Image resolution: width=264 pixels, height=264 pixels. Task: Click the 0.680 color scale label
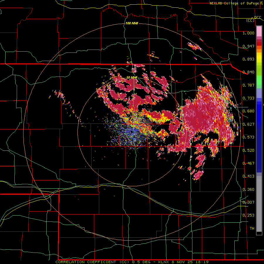(248, 111)
